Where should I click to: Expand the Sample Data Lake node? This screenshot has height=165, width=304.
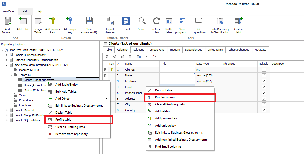click(x=7, y=110)
